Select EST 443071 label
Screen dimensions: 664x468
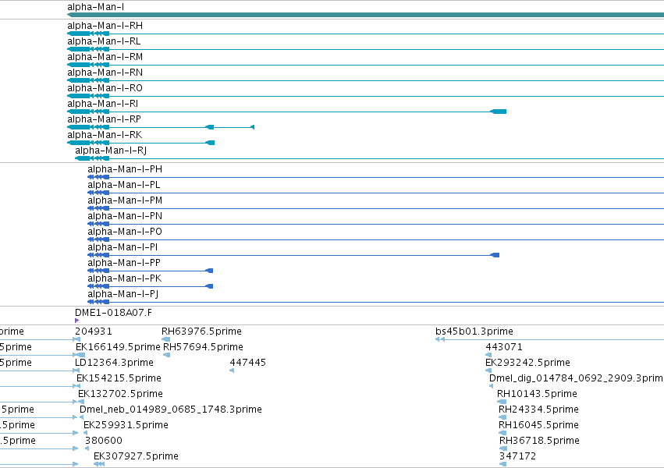(x=504, y=347)
